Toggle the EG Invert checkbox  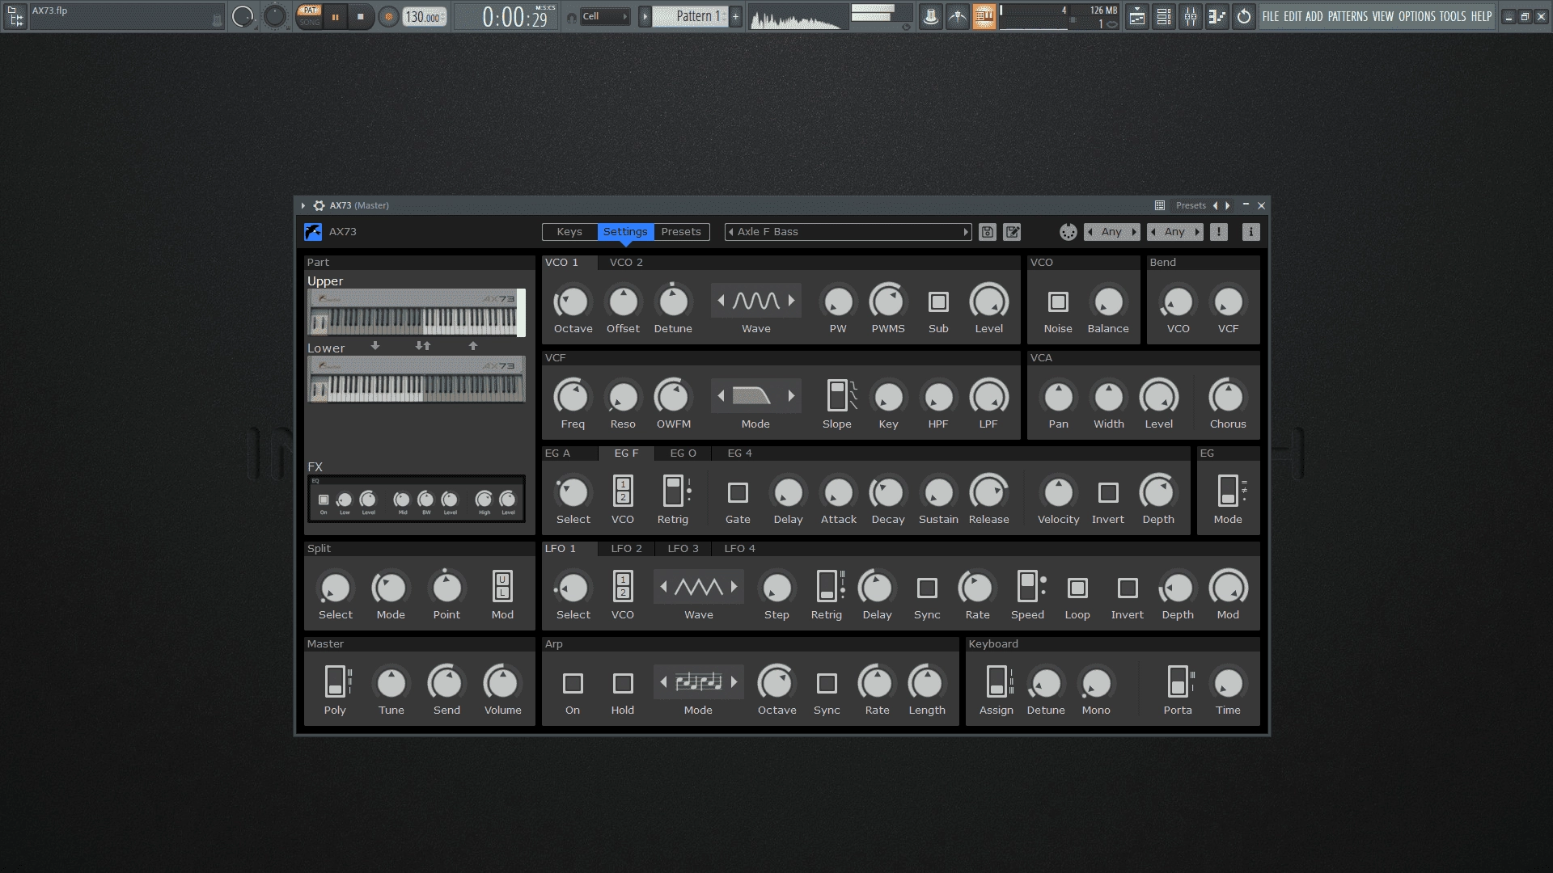pos(1108,492)
